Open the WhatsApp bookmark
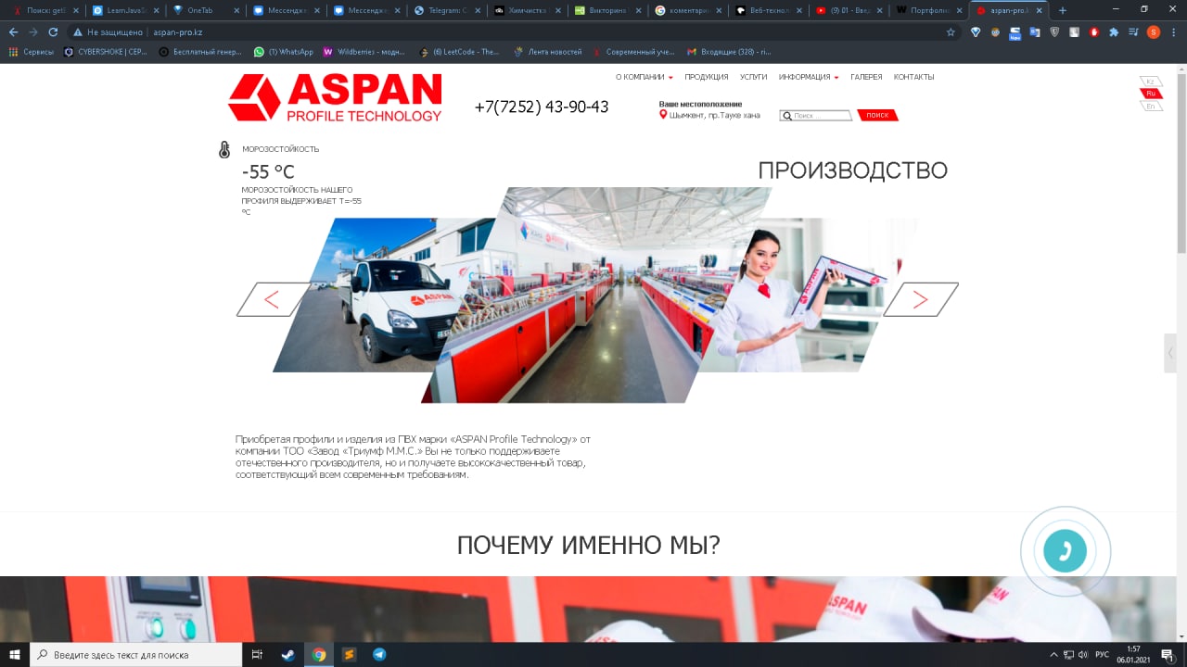 (284, 52)
